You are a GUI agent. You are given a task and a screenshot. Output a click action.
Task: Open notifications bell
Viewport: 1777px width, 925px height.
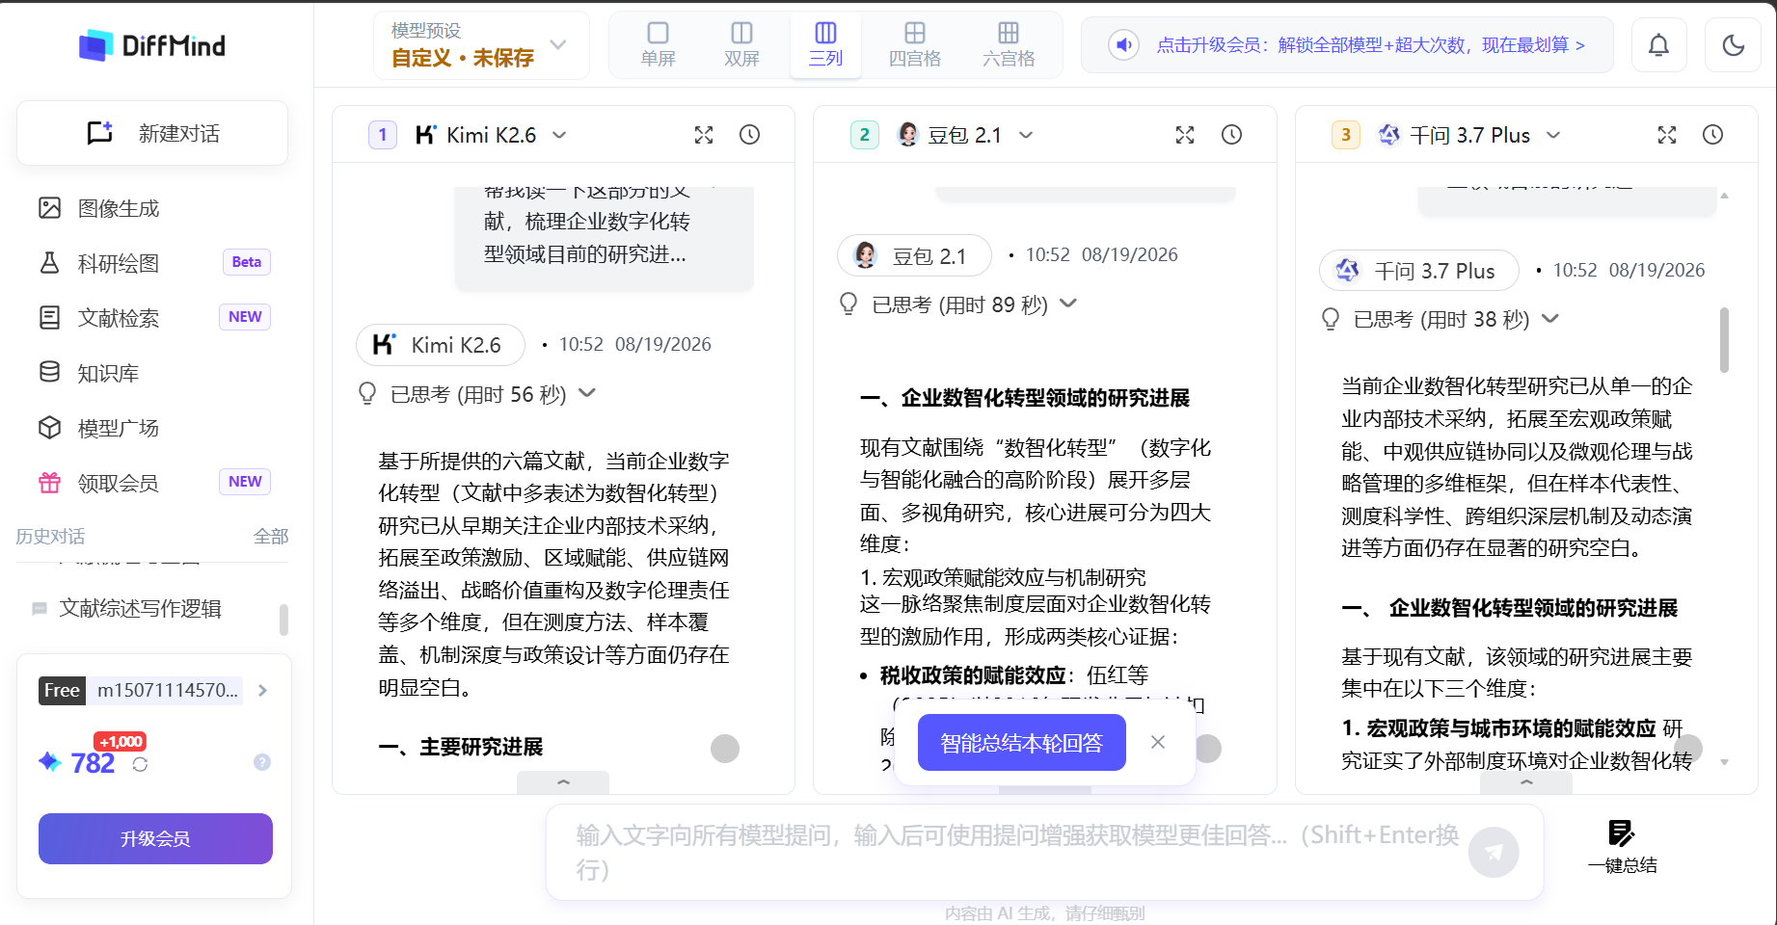[x=1658, y=45]
